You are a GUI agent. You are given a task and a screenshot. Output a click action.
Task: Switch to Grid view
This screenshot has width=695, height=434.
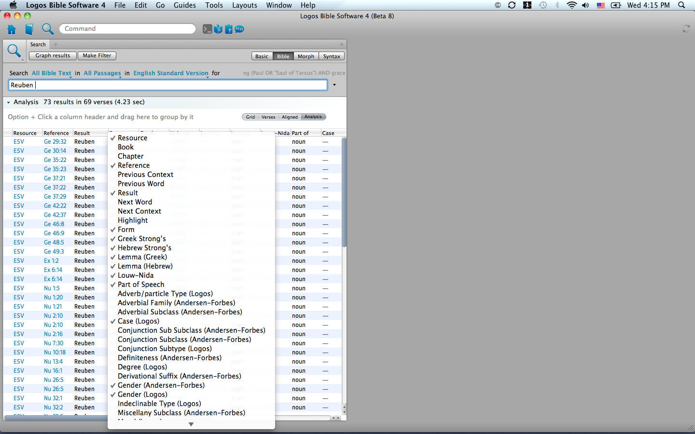click(x=250, y=117)
